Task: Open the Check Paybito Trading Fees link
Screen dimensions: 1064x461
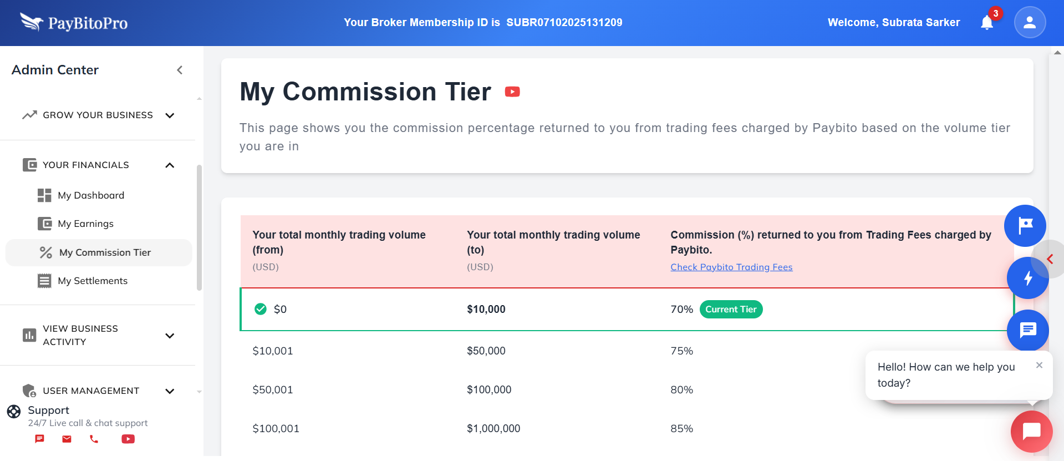Action: click(x=731, y=267)
